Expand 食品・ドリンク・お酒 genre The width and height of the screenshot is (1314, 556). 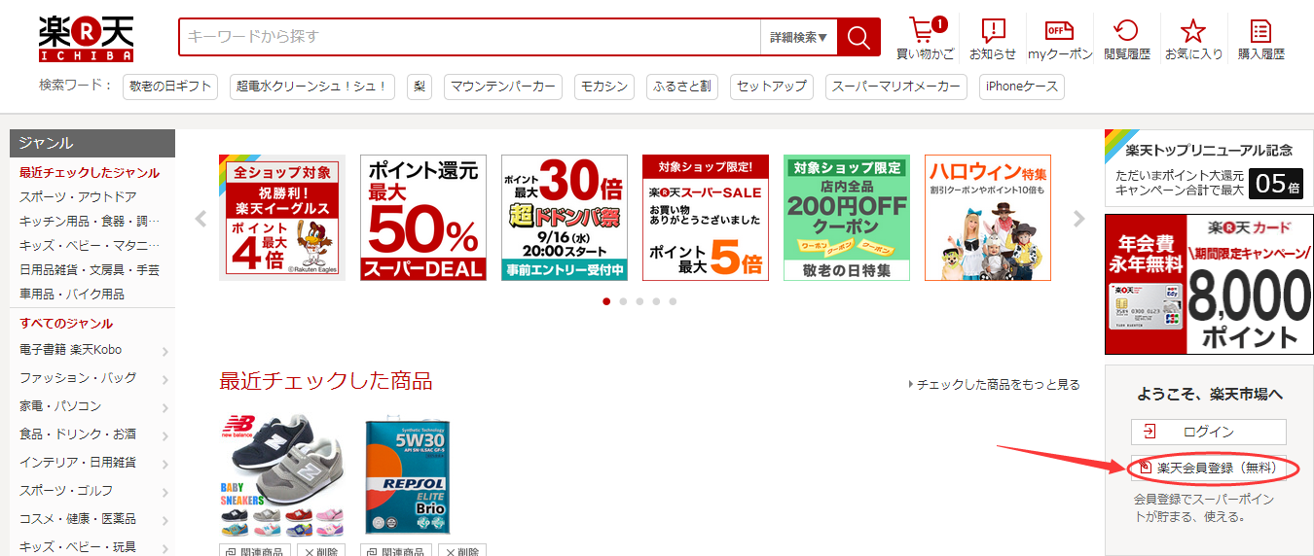click(92, 434)
